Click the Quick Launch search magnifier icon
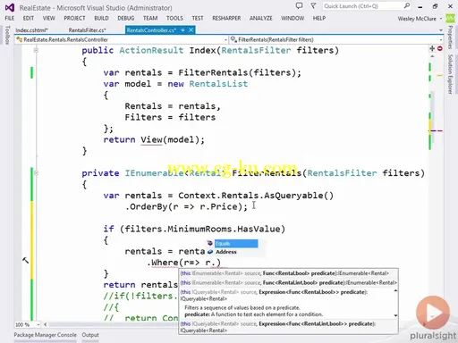 (x=407, y=5)
